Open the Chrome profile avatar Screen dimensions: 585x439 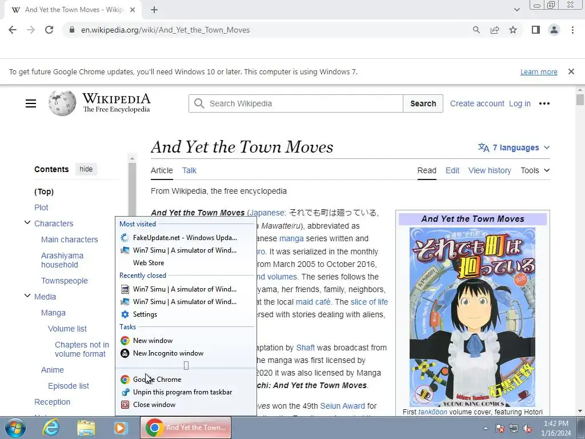[554, 30]
